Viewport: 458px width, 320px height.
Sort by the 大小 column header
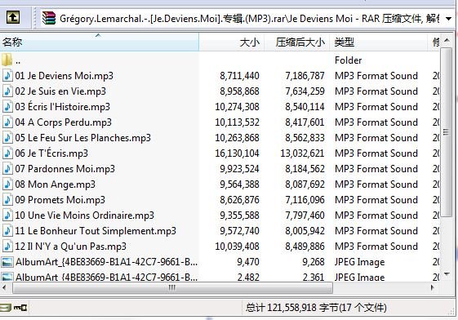click(x=232, y=42)
